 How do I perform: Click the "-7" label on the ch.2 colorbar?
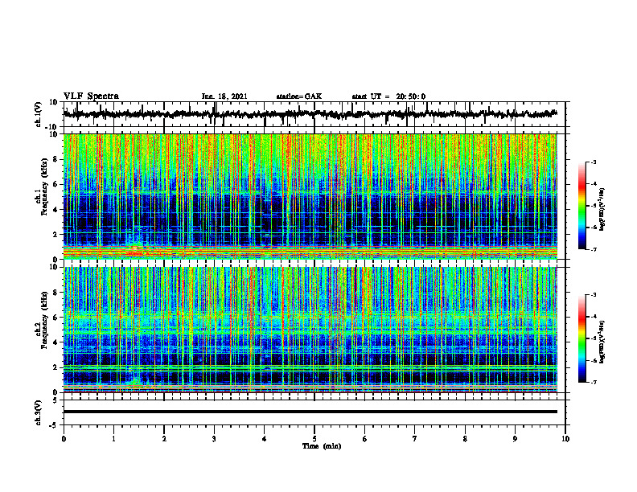594,383
